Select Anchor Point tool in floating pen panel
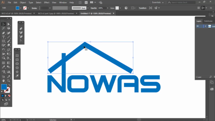Viewport: 215px width, 121px height. (21, 41)
